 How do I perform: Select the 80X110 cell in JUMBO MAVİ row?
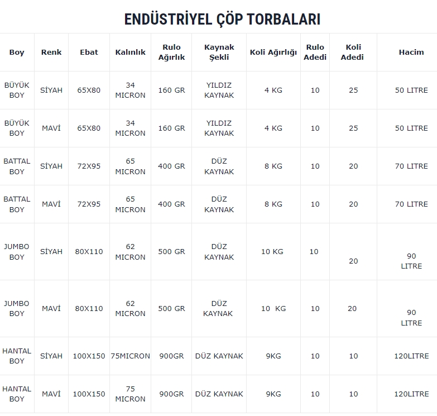click(89, 309)
